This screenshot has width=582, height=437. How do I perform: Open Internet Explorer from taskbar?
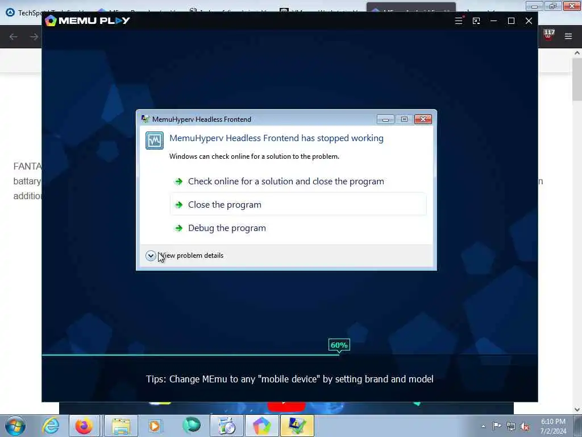click(51, 426)
